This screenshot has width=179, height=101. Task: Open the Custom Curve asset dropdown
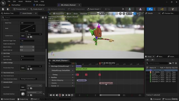(x=34, y=34)
